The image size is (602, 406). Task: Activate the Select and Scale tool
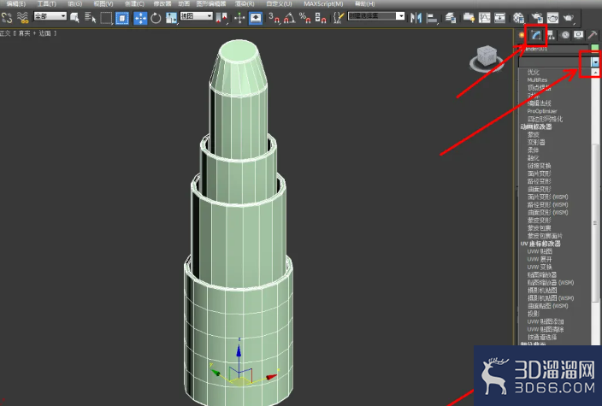[x=171, y=18]
